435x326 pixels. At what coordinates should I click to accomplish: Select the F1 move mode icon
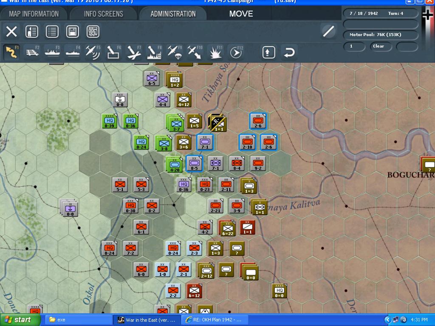coord(11,52)
